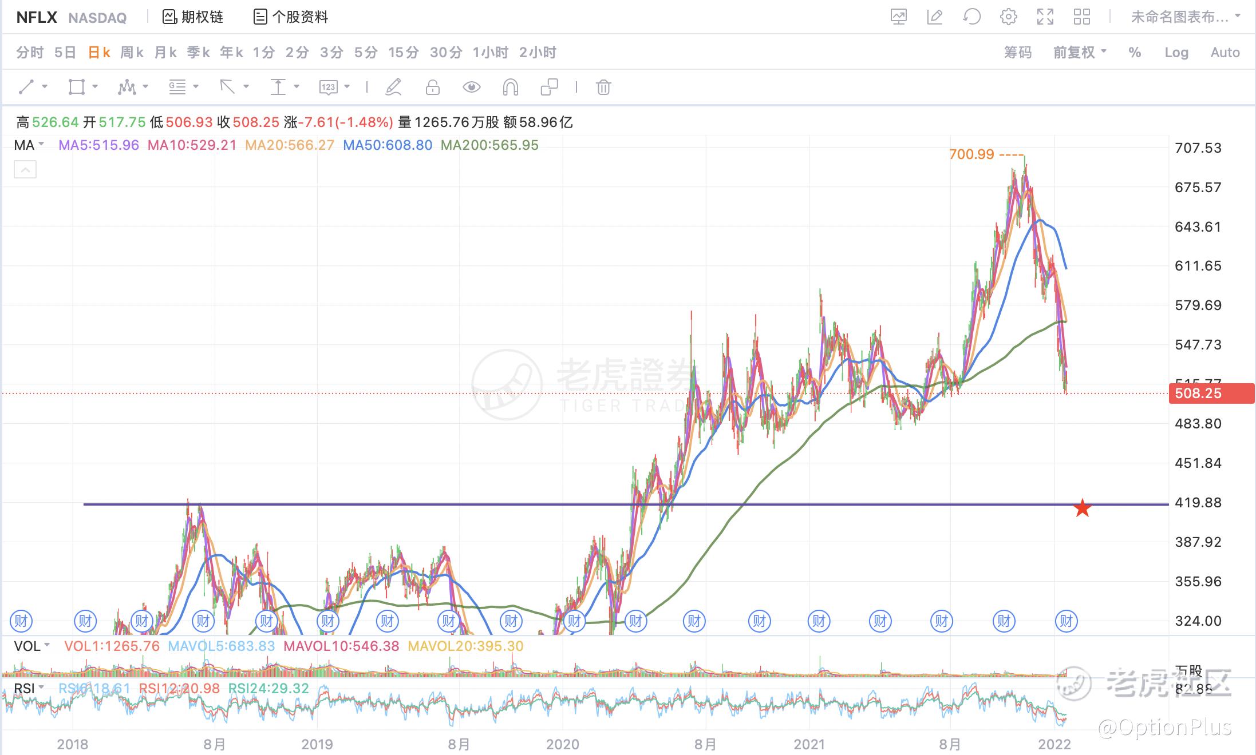Image resolution: width=1256 pixels, height=755 pixels.
Task: Click the MA50:608.80 legend label
Action: click(388, 145)
